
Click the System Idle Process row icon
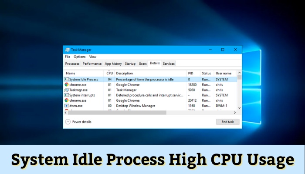coord(67,79)
